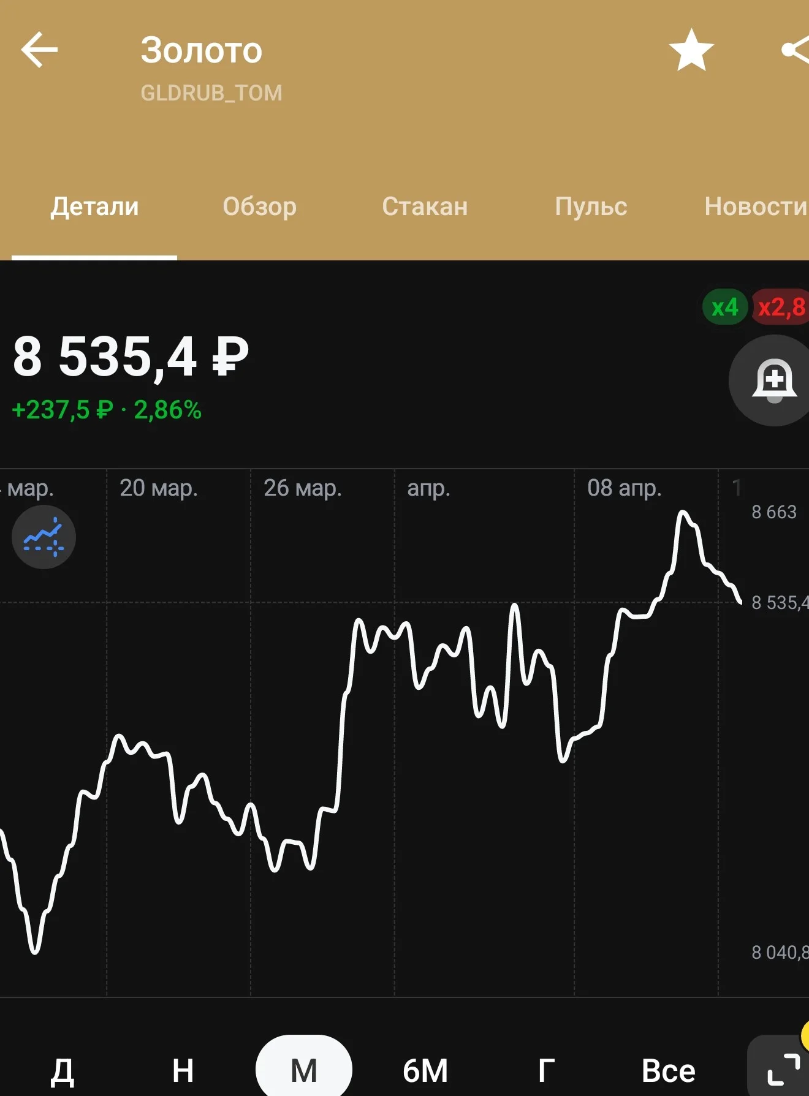Viewport: 809px width, 1096px height.
Task: Go to the Пульс tab
Action: 591,206
